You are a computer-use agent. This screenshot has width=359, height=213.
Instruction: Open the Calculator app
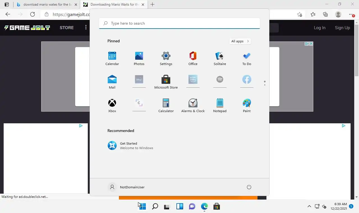tap(166, 106)
